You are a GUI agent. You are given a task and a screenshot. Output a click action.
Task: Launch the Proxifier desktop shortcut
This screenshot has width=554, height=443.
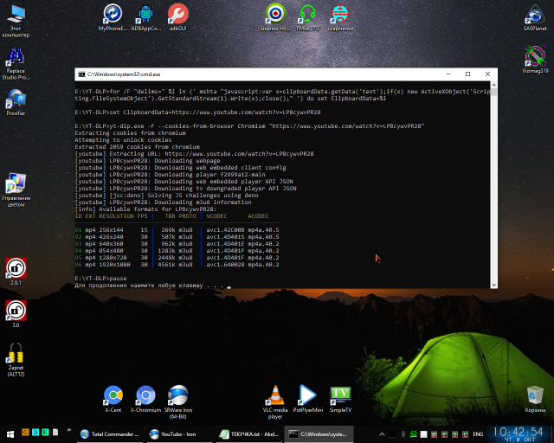coord(16,102)
